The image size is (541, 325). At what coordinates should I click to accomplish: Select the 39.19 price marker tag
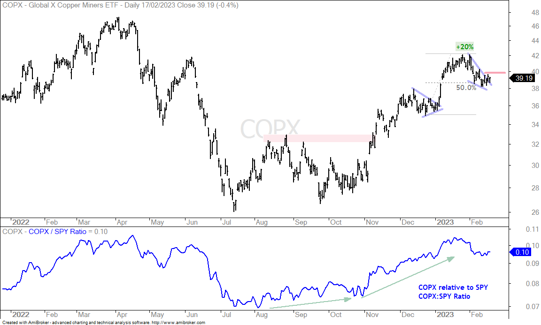pos(522,78)
